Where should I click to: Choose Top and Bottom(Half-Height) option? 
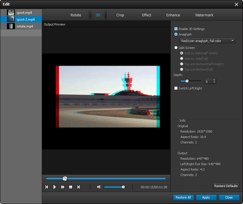[x=181, y=64]
